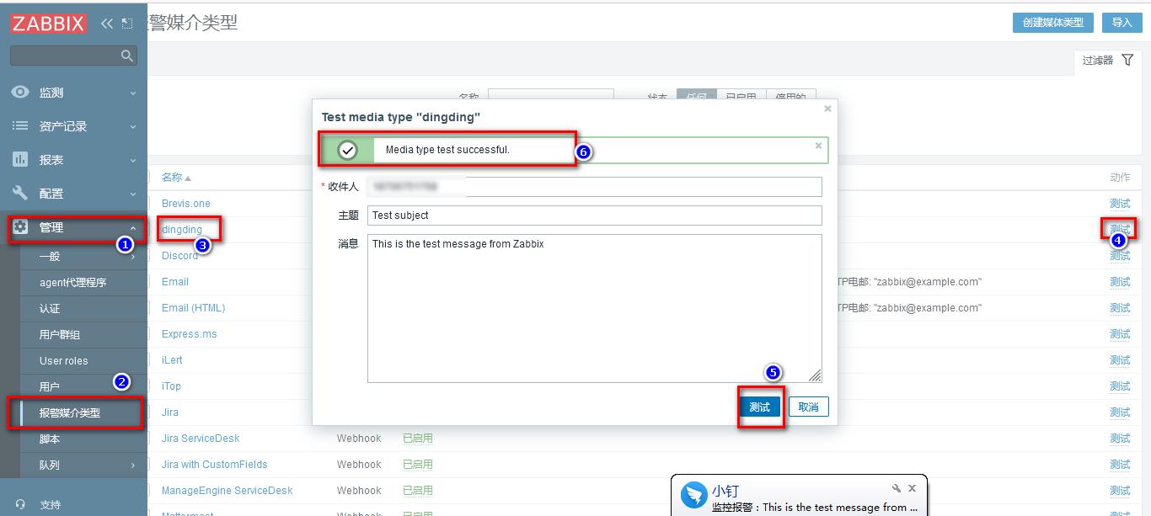Click the 主题 field with Test subject
This screenshot has height=516, width=1151.
pyautogui.click(x=594, y=215)
